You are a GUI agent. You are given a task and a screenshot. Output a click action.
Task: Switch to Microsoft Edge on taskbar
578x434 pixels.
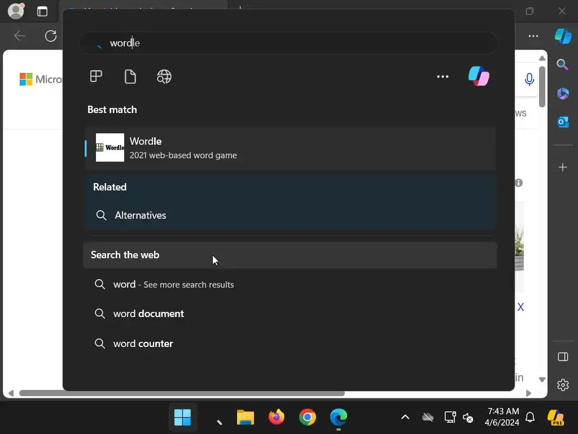point(339,418)
